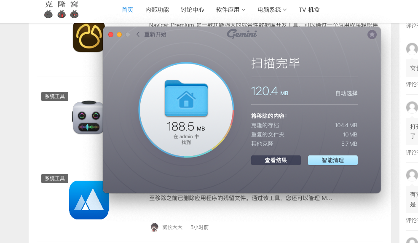Screen dimensions: 418x243
Task: Click the 将移除的内容 label
Action: click(x=269, y=116)
